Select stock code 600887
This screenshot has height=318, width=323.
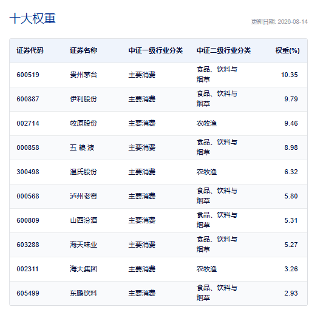click(28, 99)
